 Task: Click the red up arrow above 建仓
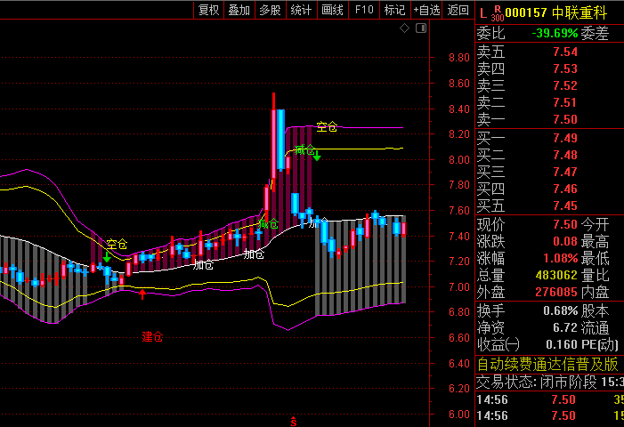coord(142,294)
